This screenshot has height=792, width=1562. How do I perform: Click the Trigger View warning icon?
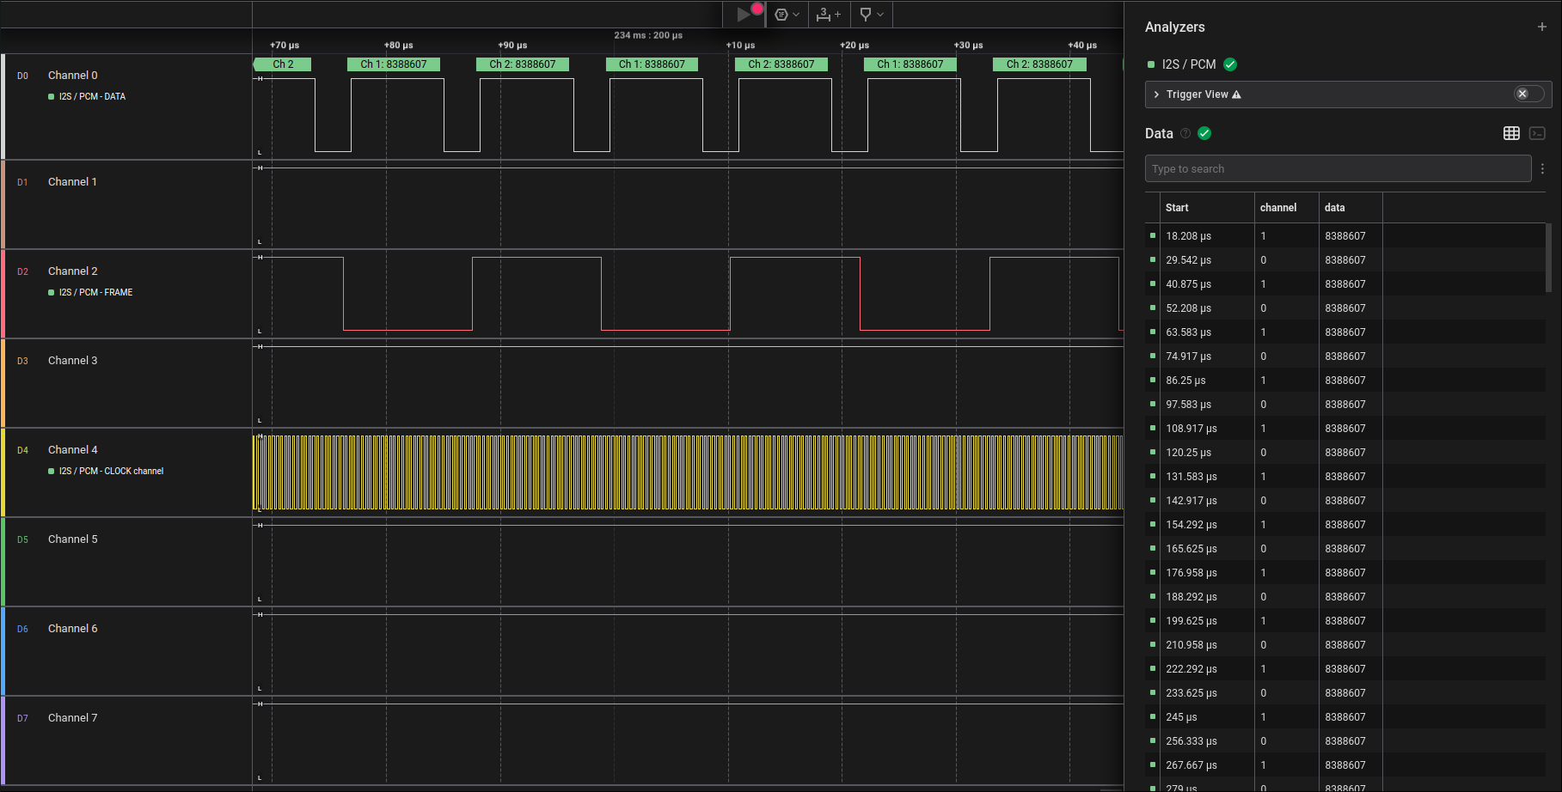tap(1236, 94)
